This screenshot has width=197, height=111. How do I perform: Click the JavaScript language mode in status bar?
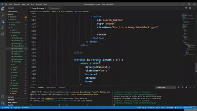pyautogui.click(x=170, y=108)
